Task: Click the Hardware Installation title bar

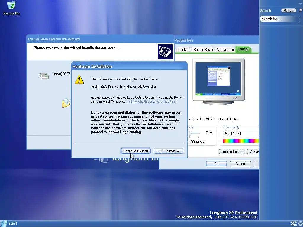Action: (x=129, y=66)
